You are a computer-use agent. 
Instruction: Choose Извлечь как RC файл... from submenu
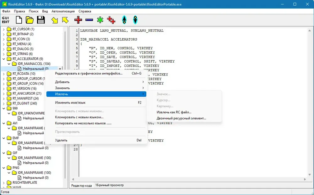click(x=174, y=112)
